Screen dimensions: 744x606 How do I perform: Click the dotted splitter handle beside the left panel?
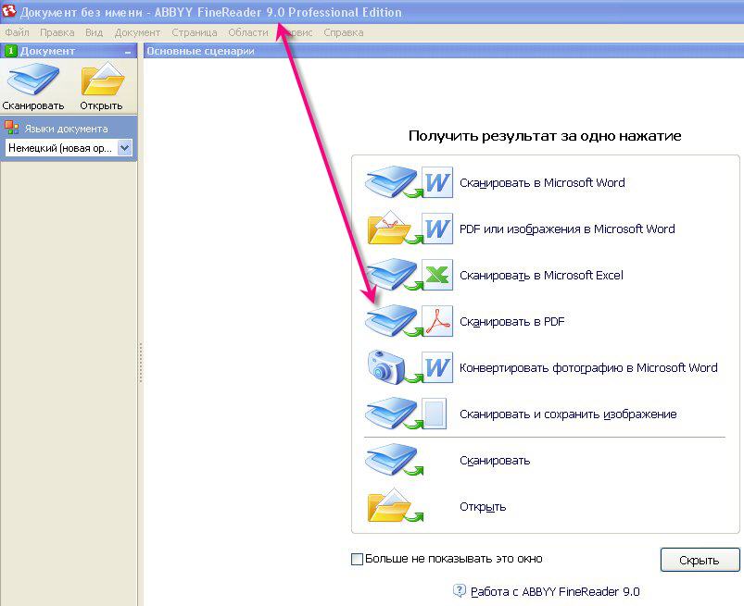click(141, 364)
